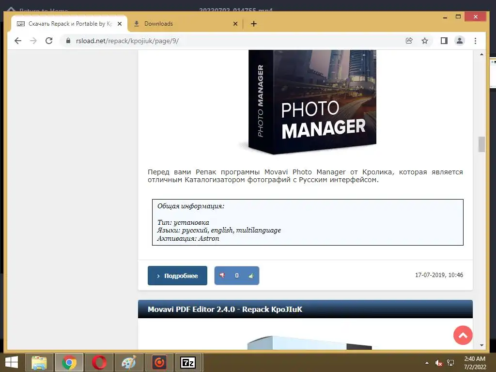
Task: Close the Скачать Repack tab
Action: pyautogui.click(x=120, y=24)
